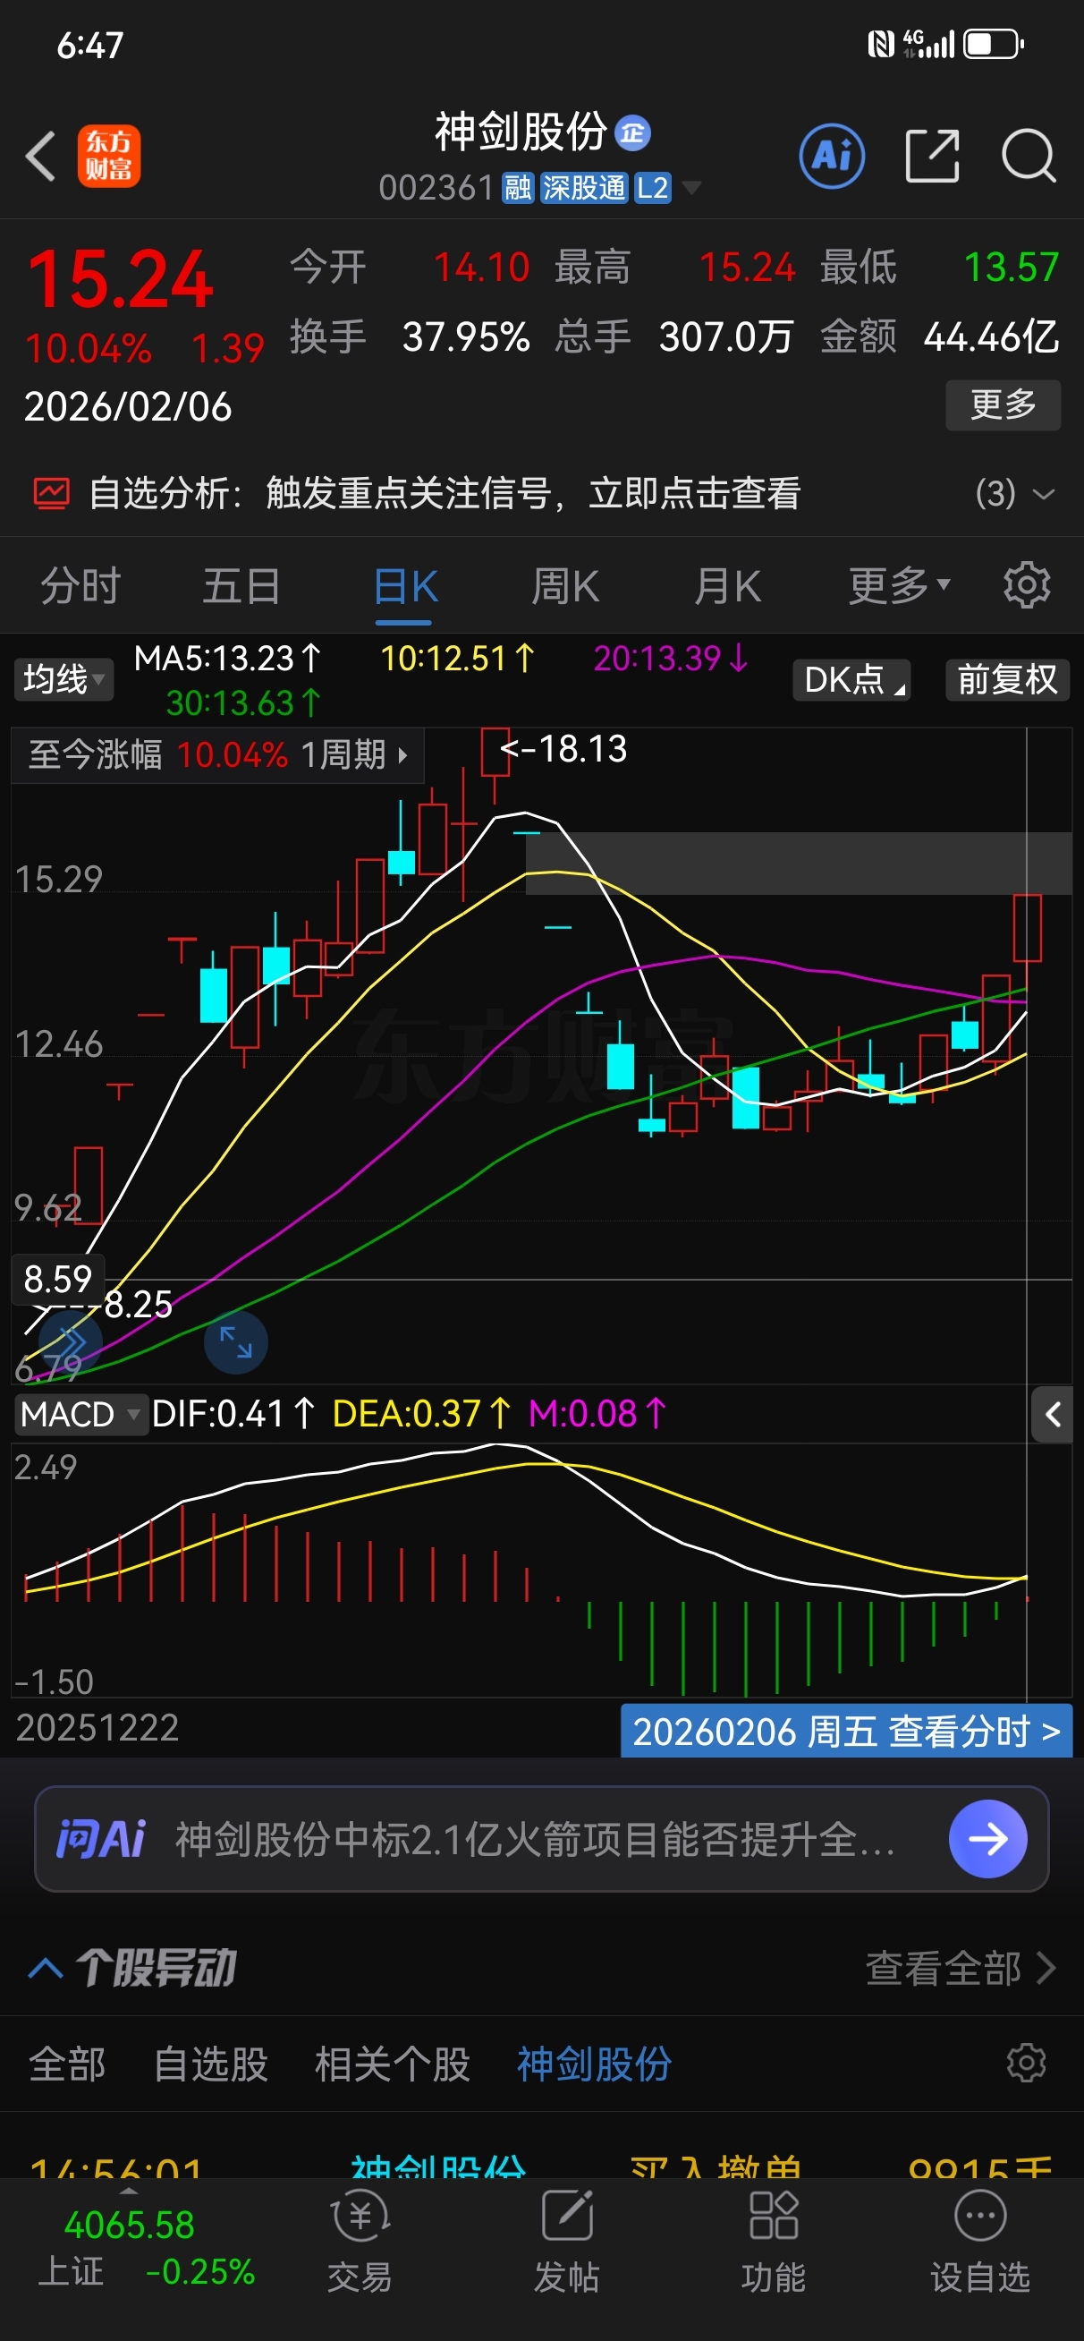1084x2341 pixels.
Task: Open the 交易 trade icon
Action: pos(360,2218)
